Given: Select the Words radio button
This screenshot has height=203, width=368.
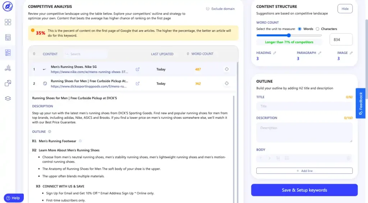Looking at the screenshot, I should pos(300,29).
